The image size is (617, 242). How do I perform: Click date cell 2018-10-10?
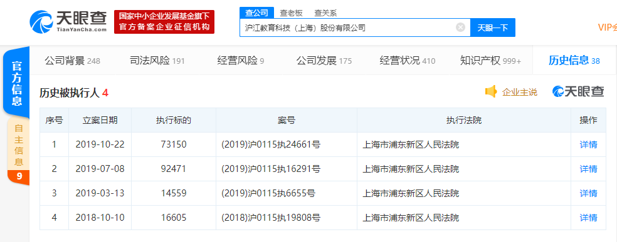(x=100, y=217)
